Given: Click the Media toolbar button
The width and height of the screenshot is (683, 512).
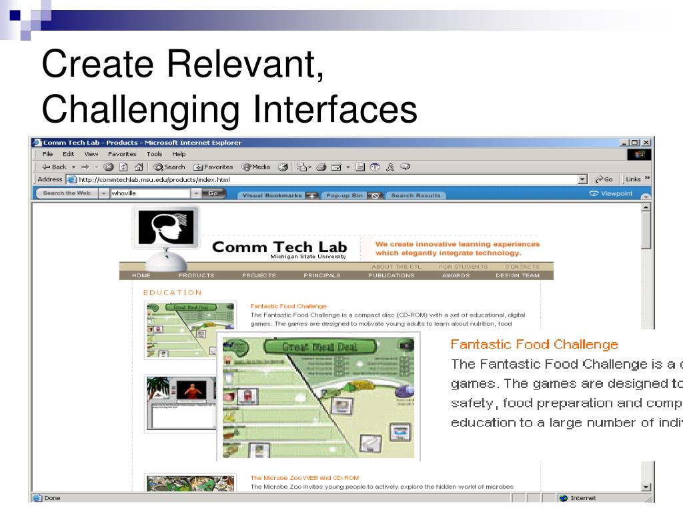Looking at the screenshot, I should [256, 167].
